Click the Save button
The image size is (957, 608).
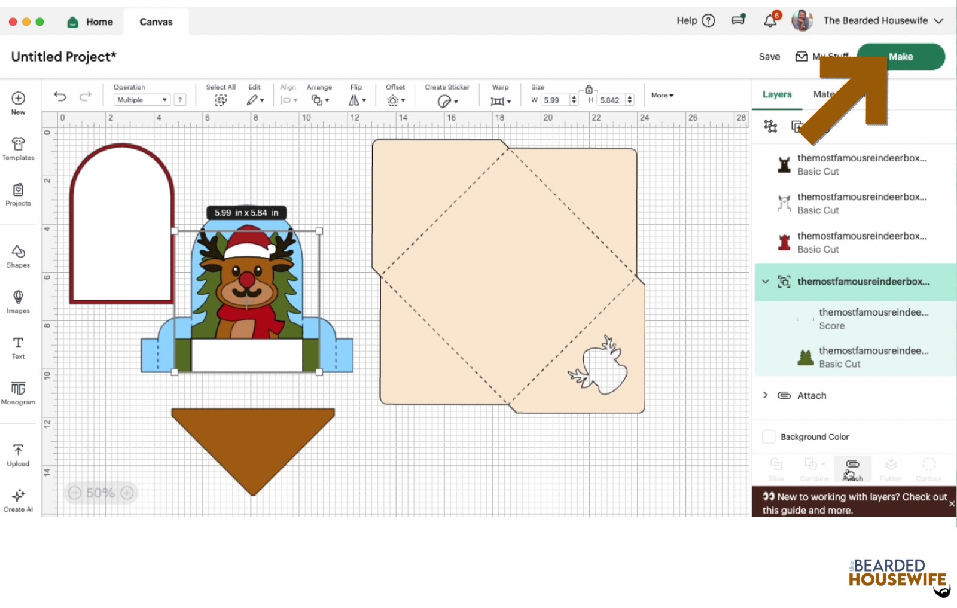coord(769,57)
